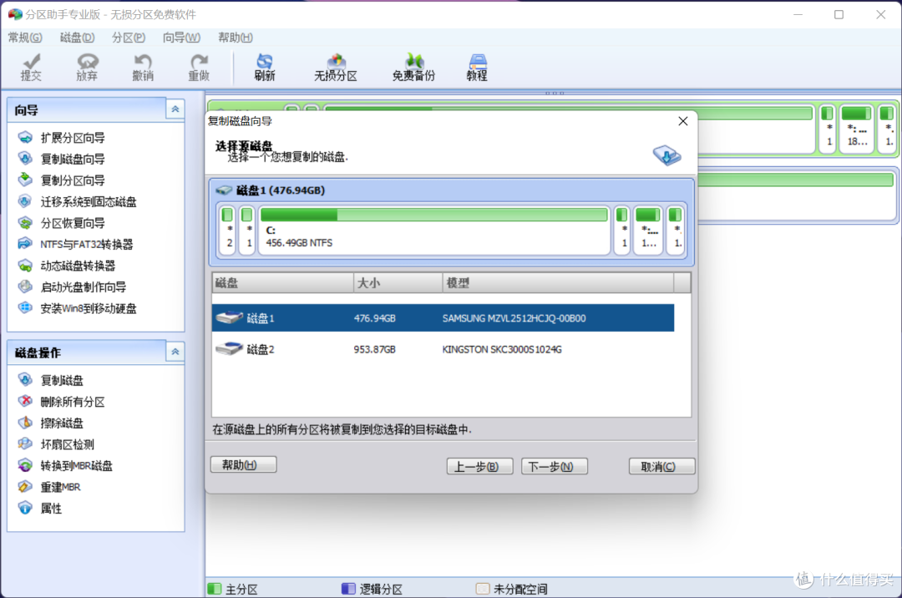Viewport: 902px width, 598px height.
Task: Open the 无损分区 toolbar tool
Action: 335,67
